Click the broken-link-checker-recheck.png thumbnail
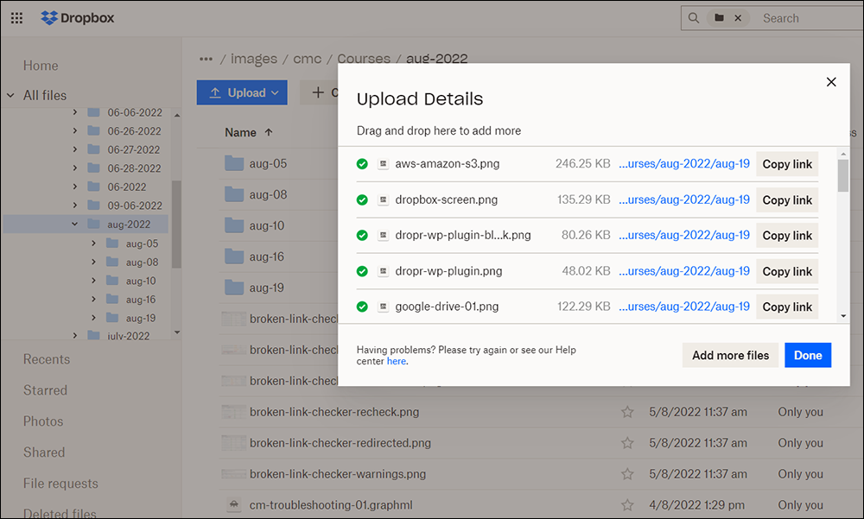The image size is (864, 519). pyautogui.click(x=234, y=412)
